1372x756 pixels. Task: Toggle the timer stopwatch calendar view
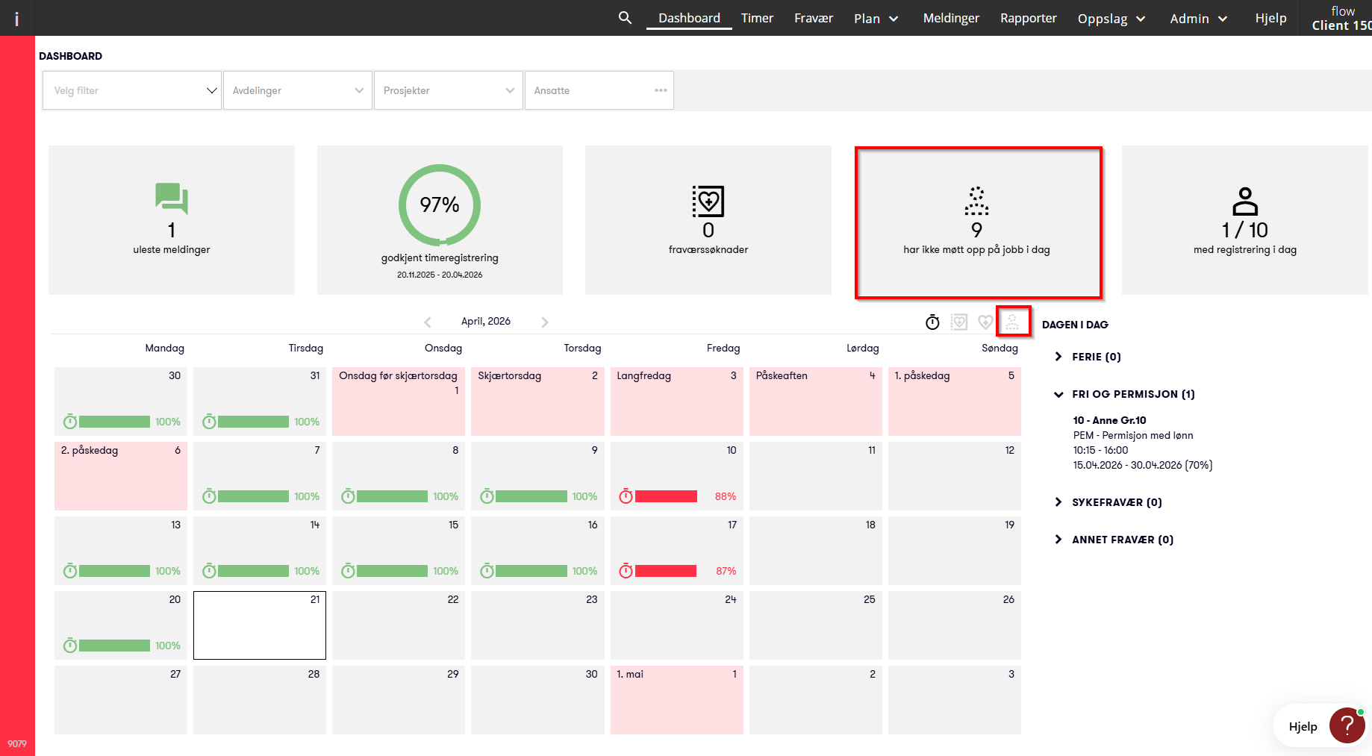pyautogui.click(x=932, y=322)
